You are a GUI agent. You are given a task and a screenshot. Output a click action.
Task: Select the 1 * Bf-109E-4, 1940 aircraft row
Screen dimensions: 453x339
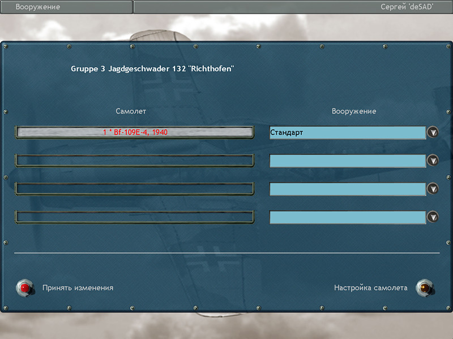coord(135,132)
